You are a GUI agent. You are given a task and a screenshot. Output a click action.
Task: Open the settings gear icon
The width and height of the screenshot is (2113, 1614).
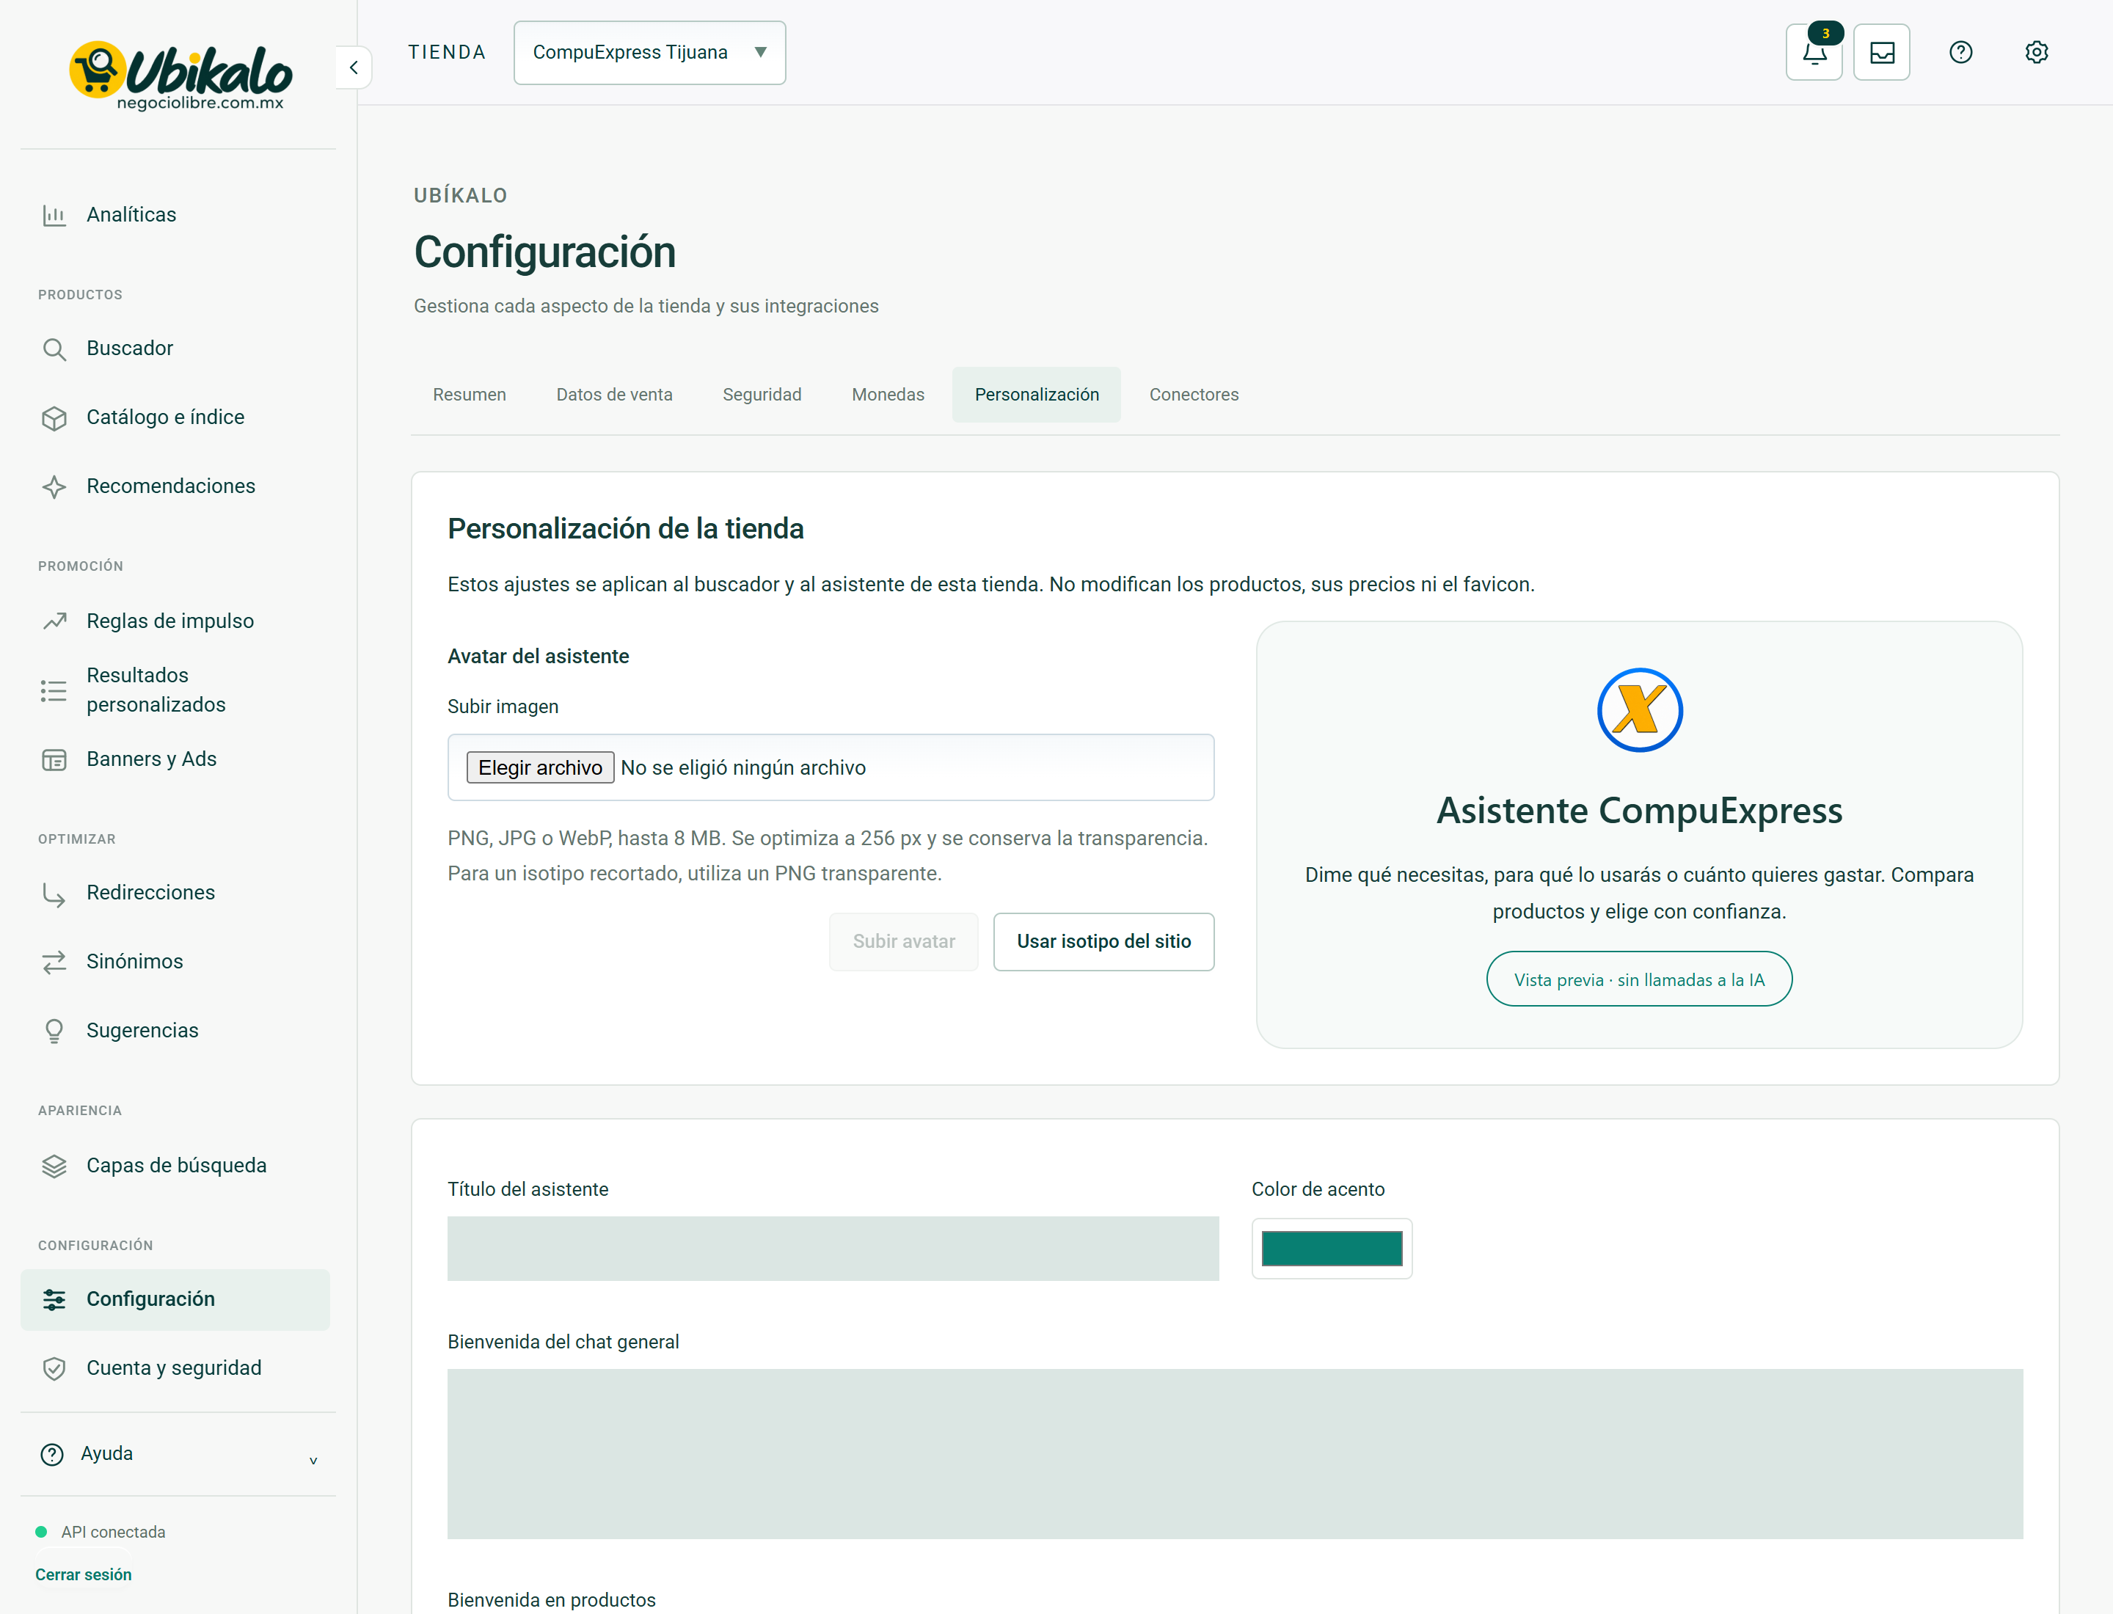2036,52
